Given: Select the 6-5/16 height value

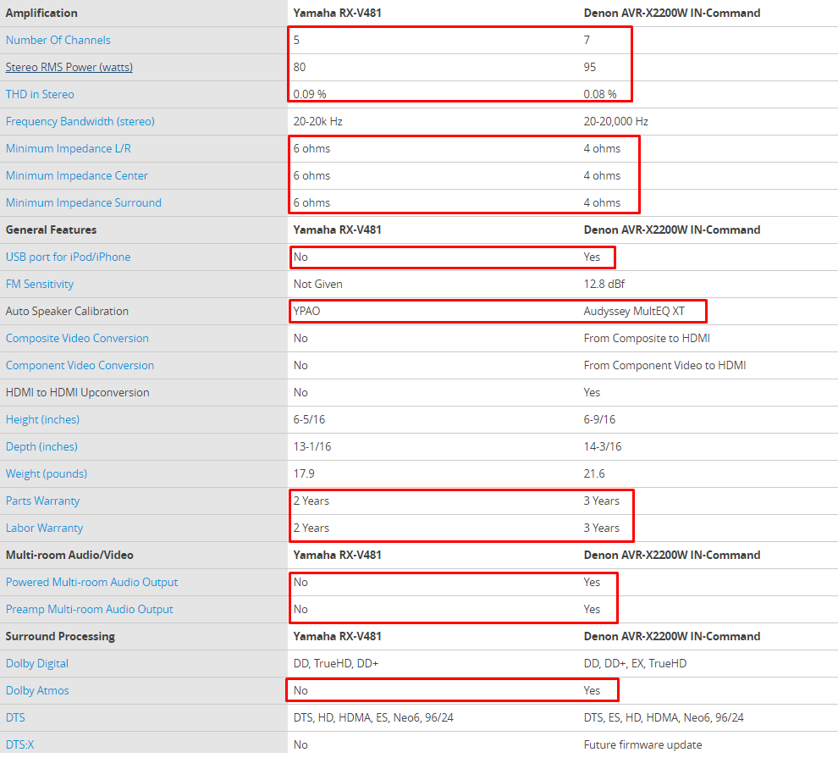Looking at the screenshot, I should click(309, 419).
